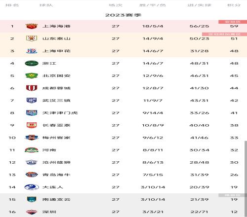Click the 深圳 team row
Viewport: 247px width, 217px height.
pyautogui.click(x=123, y=212)
